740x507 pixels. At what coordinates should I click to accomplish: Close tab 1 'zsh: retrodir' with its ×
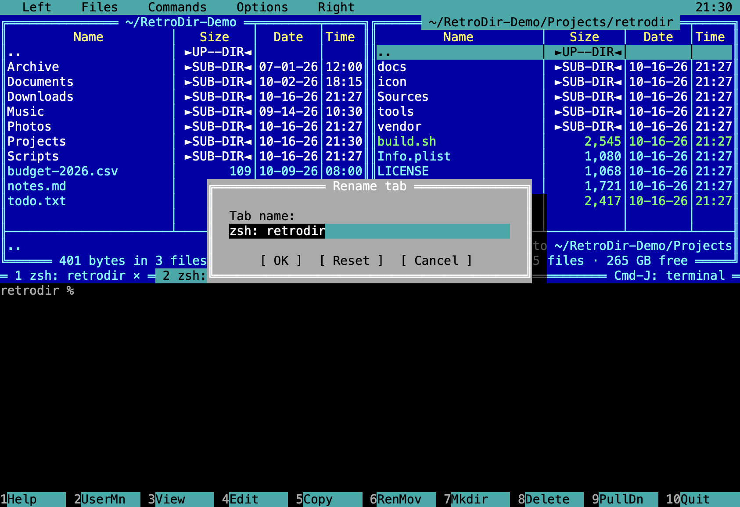[137, 276]
